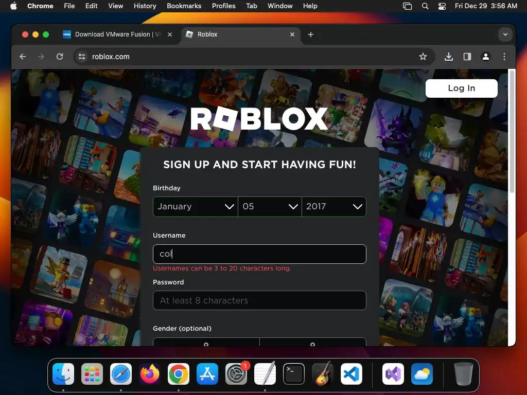Select the Roblox tab

click(x=240, y=34)
